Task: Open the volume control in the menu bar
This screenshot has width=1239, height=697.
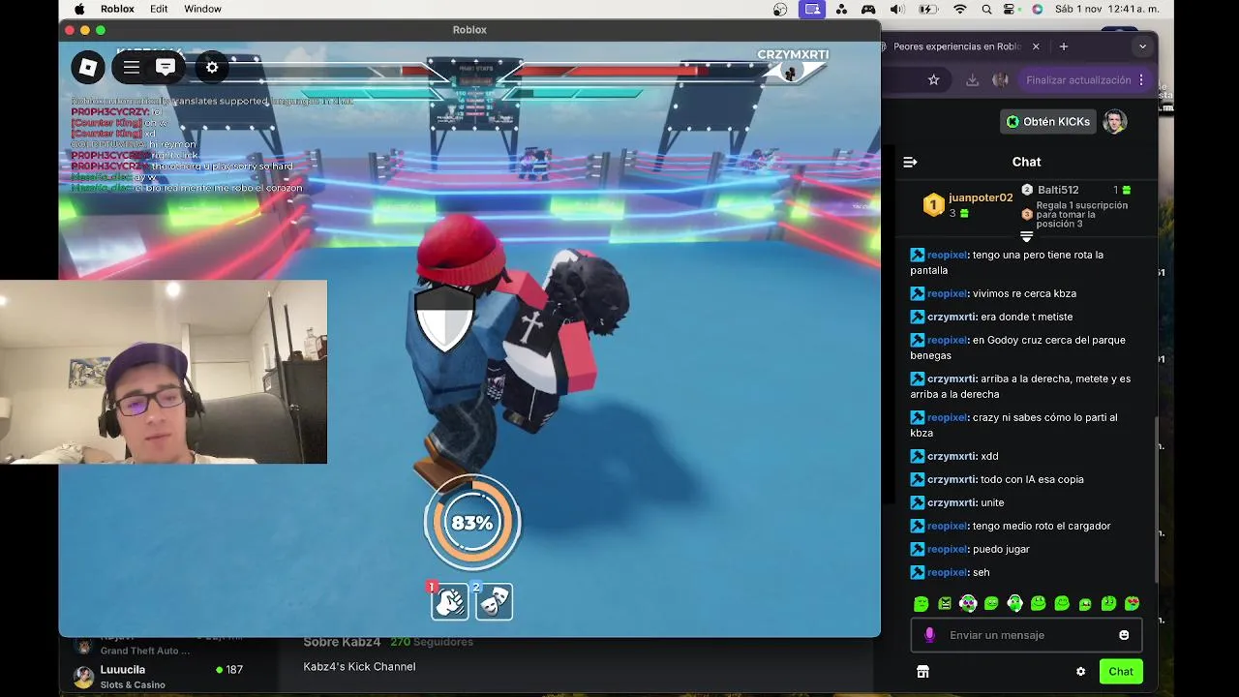Action: 897,9
